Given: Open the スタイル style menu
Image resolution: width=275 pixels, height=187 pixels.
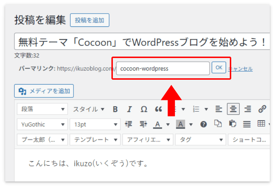Looking at the screenshot, I should [x=89, y=109].
